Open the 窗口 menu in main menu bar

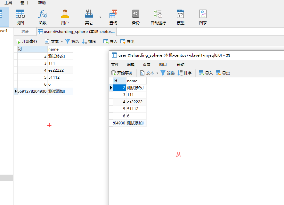coord(24,3)
